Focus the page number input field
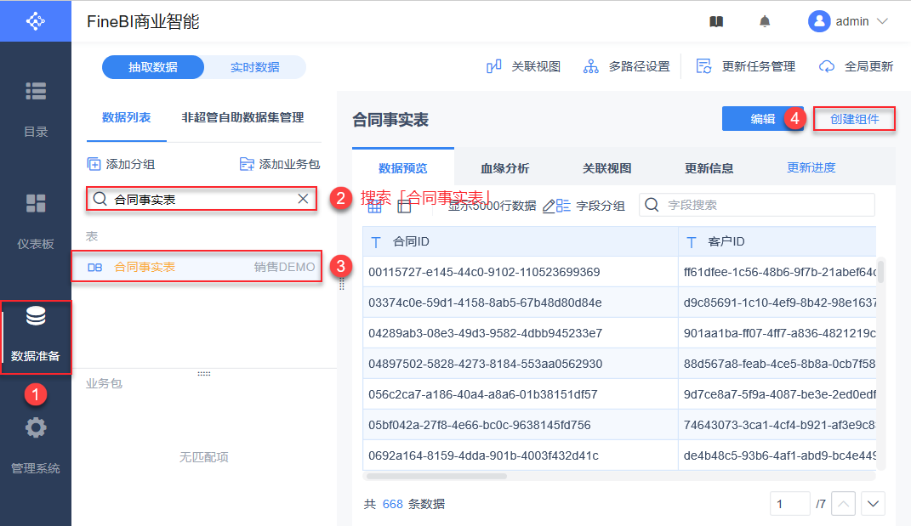 789,504
